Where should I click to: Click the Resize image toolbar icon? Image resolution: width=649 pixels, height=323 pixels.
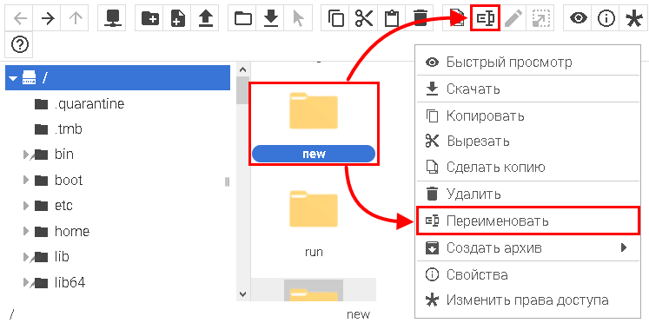click(540, 18)
